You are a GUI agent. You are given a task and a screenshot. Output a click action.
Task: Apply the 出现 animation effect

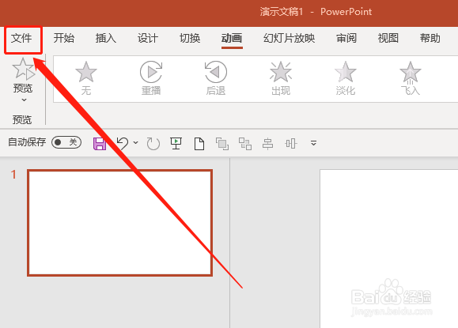281,78
